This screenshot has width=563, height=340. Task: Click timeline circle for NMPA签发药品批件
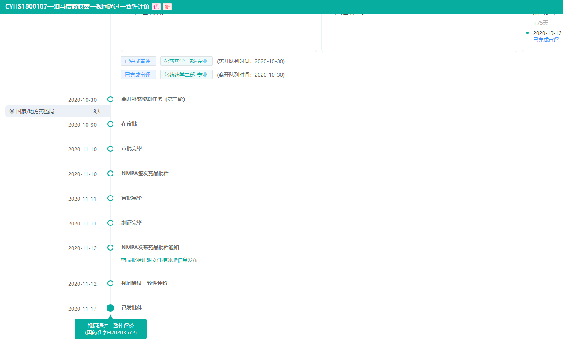pos(110,173)
